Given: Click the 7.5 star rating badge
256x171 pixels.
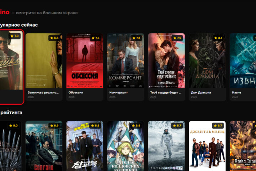Looking at the screenshot, I should pos(177,38).
